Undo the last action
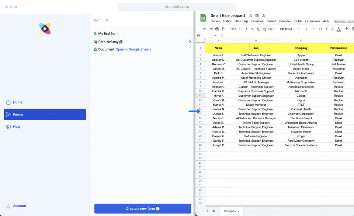354x216 pixels. (205, 29)
